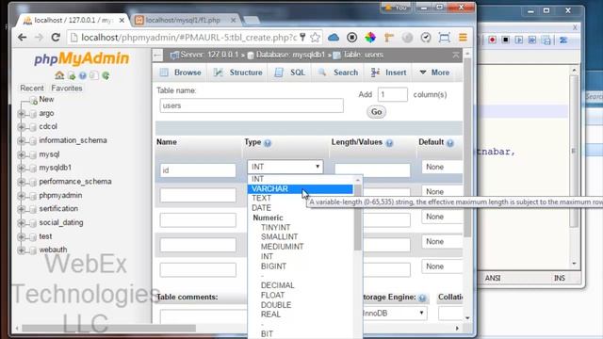Open the INT type dropdown

coord(285,167)
